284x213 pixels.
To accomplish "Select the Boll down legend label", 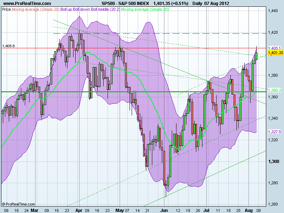I will (x=81, y=9).
